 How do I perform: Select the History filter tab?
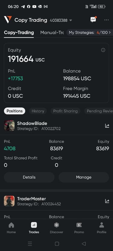[38, 111]
